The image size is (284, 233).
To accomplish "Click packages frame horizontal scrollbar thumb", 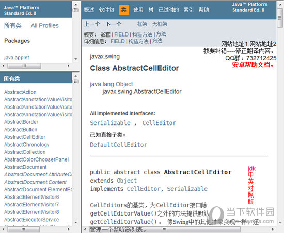I will click(24, 66).
